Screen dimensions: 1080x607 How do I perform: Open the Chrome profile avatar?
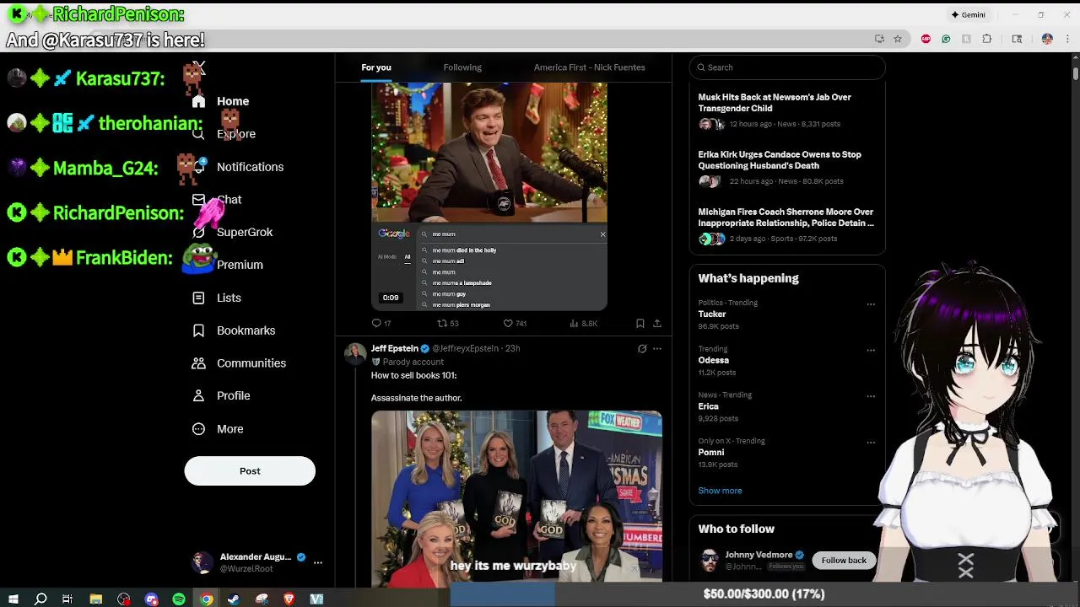1047,39
